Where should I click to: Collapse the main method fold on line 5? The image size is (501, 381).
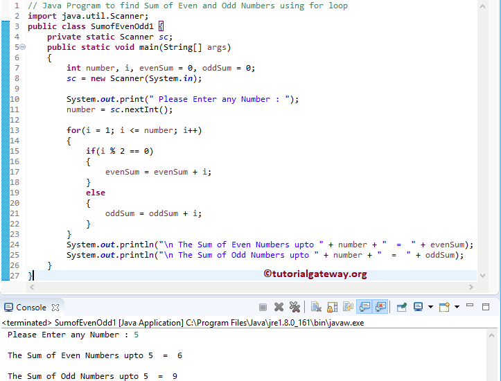pyautogui.click(x=22, y=47)
